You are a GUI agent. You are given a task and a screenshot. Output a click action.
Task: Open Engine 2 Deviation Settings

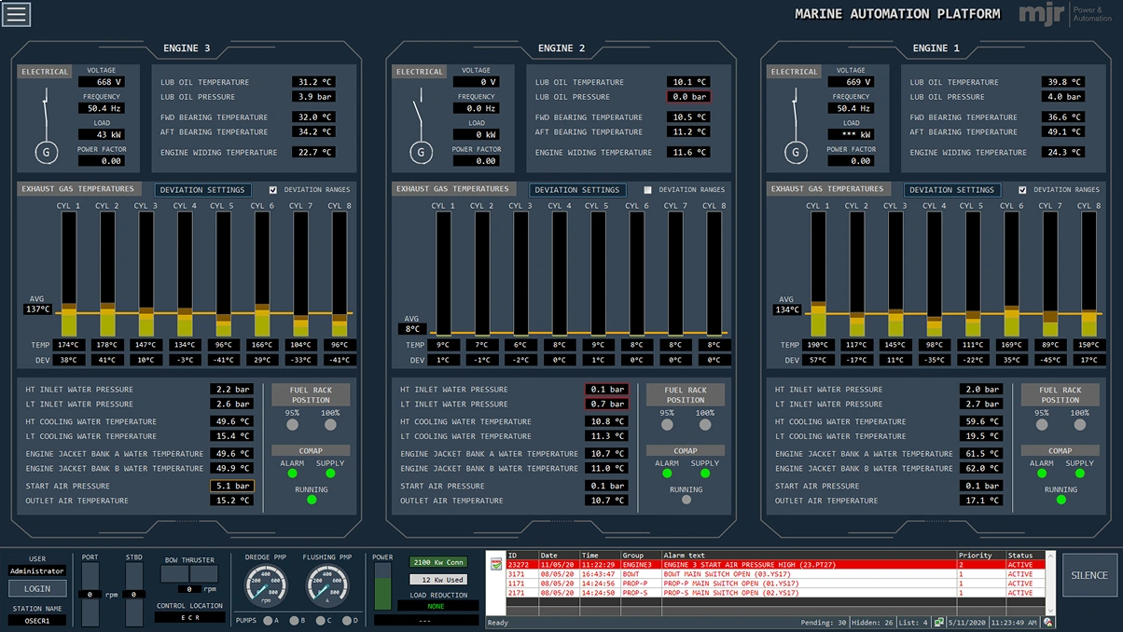(577, 190)
